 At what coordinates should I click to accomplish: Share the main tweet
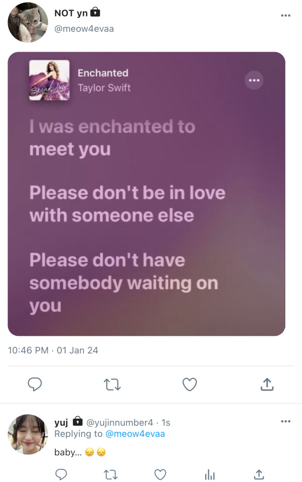click(267, 385)
